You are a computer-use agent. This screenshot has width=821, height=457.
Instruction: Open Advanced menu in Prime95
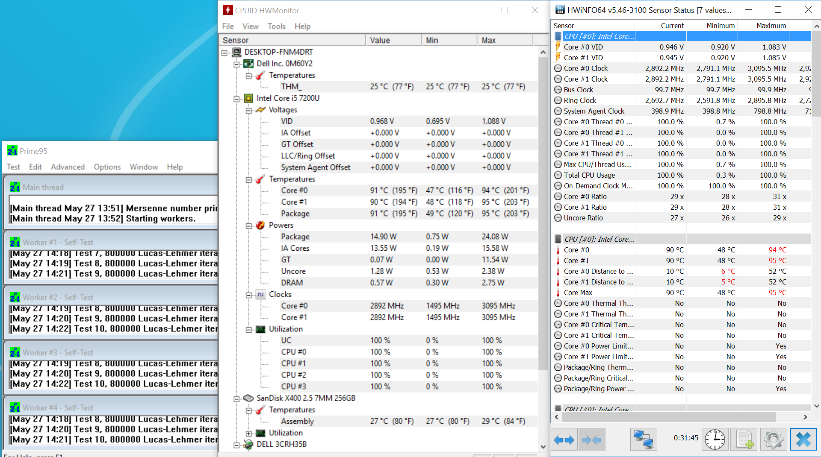[x=68, y=167]
